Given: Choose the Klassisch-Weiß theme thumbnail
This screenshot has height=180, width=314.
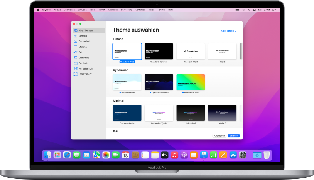Looking at the screenshot, I should pos(191,51).
